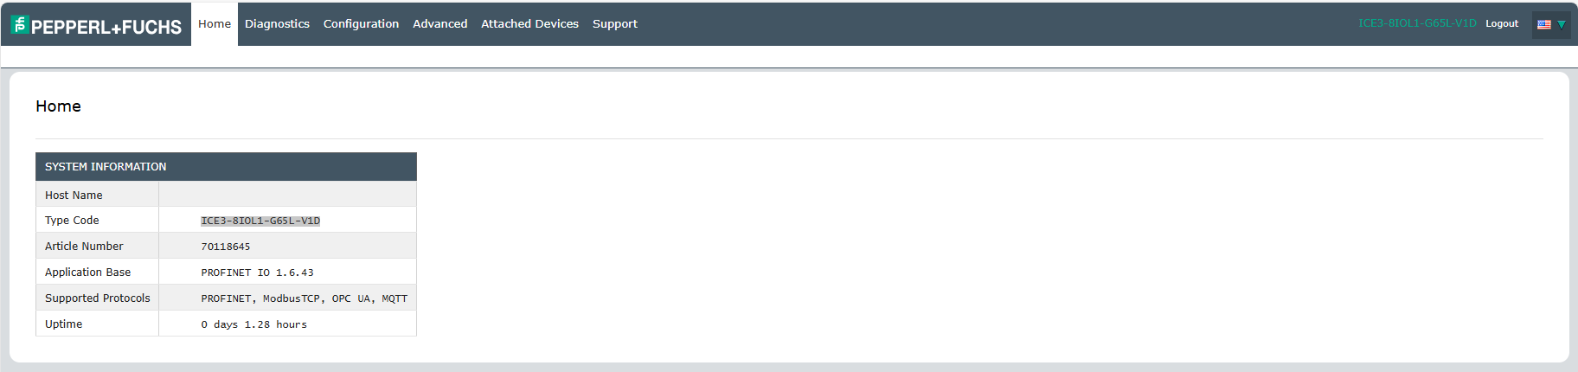Viewport: 1578px width, 372px height.
Task: Click the System Information table header
Action: point(226,167)
